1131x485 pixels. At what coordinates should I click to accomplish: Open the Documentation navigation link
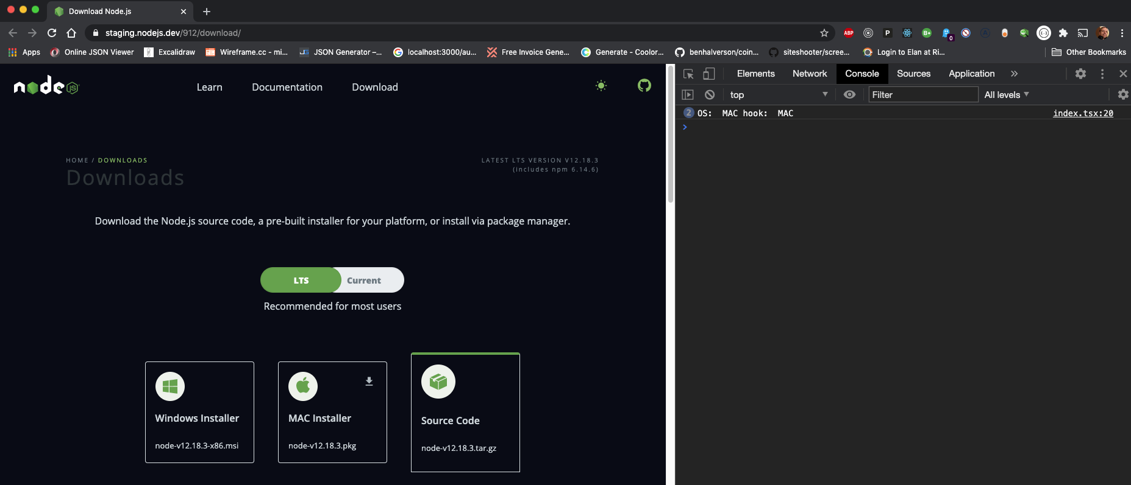(287, 87)
